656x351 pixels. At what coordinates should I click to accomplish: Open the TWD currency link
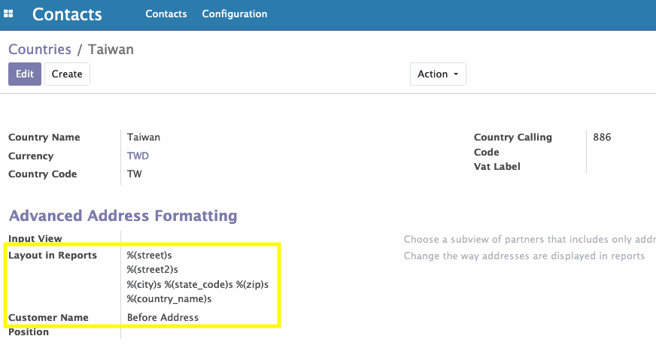(138, 156)
